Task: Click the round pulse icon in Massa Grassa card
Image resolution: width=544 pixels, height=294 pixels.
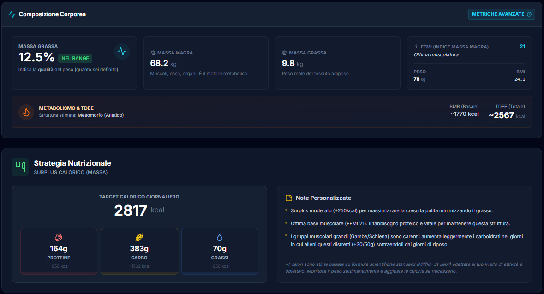Action: click(122, 51)
